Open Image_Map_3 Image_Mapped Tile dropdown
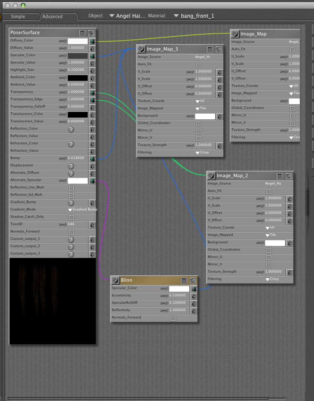The image size is (314, 401). click(x=201, y=108)
